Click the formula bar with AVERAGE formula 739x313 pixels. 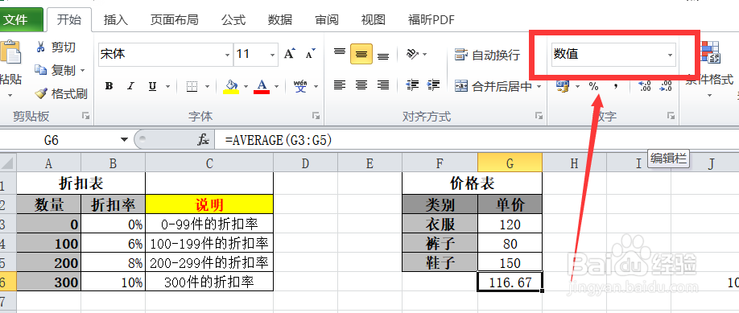point(476,140)
